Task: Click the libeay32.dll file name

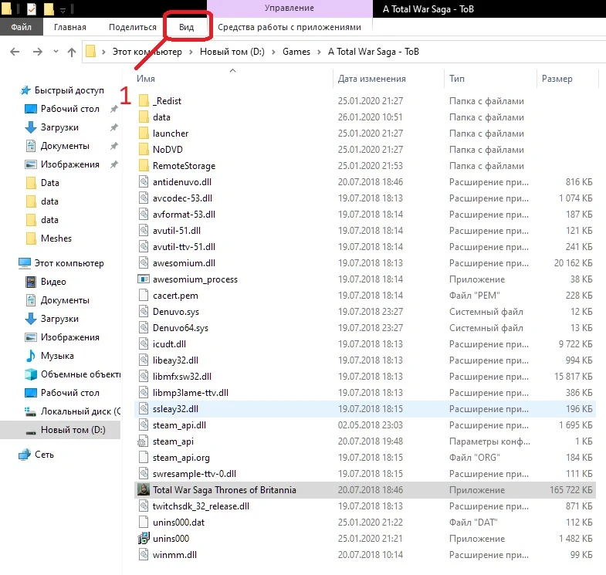Action: click(x=175, y=360)
